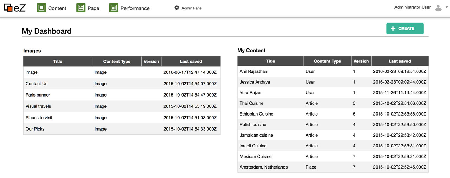Screen dimensions: 450x178
Task: Open the Paris banner image entry
Action: point(38,95)
